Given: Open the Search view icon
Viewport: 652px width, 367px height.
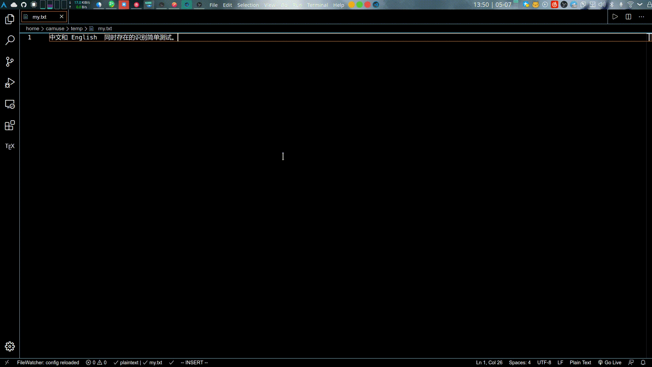Looking at the screenshot, I should point(10,40).
